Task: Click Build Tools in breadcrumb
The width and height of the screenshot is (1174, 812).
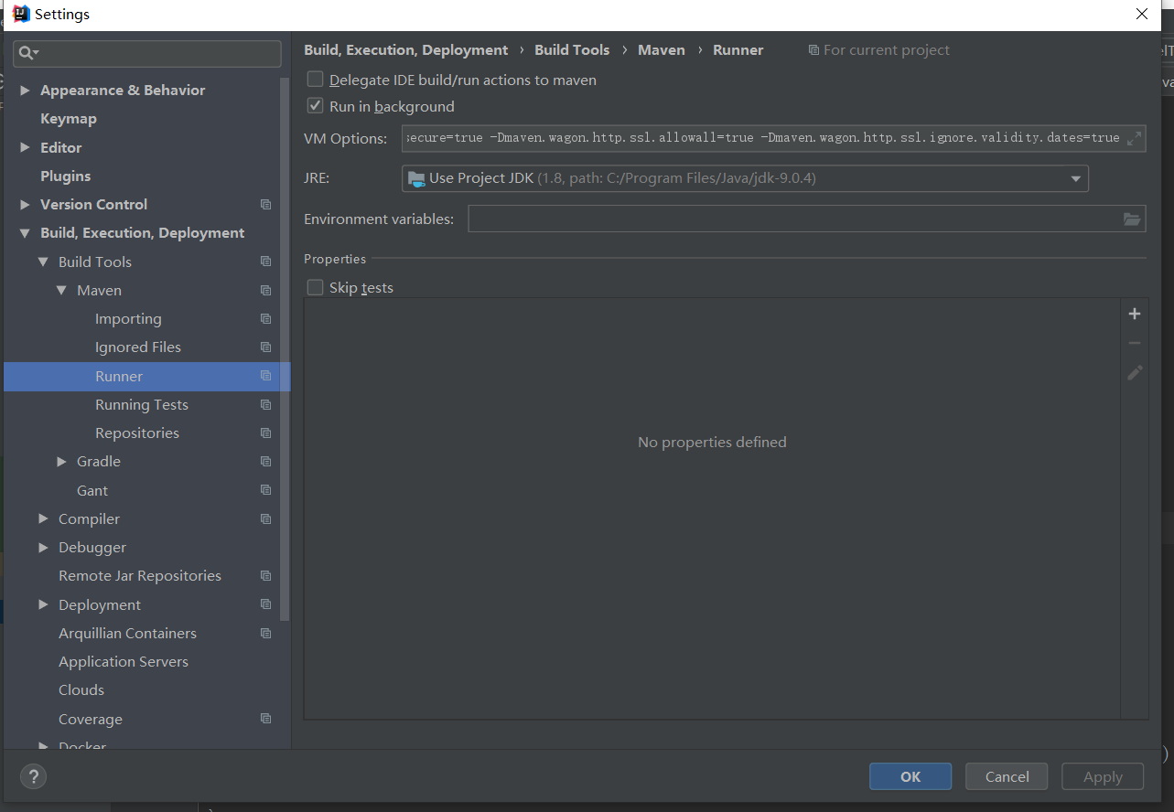Action: [x=572, y=50]
